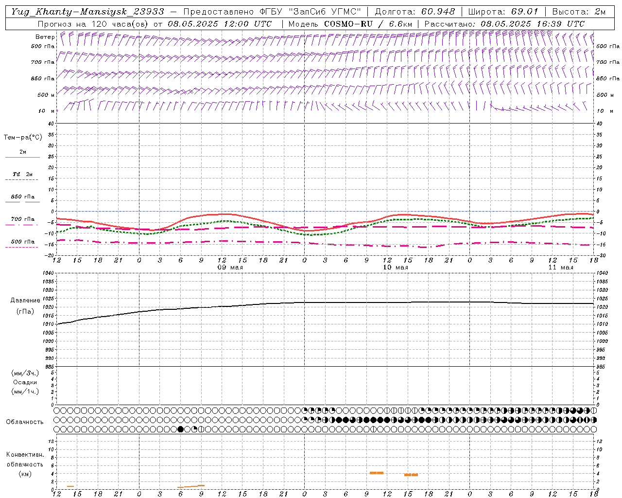Click the forecast start time 08.05.2025 12:00 UTC
Image resolution: width=622 pixels, height=498 pixels.
pyautogui.click(x=220, y=24)
